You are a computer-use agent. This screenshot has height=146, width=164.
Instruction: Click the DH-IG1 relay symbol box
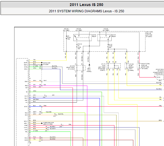[x=105, y=37]
